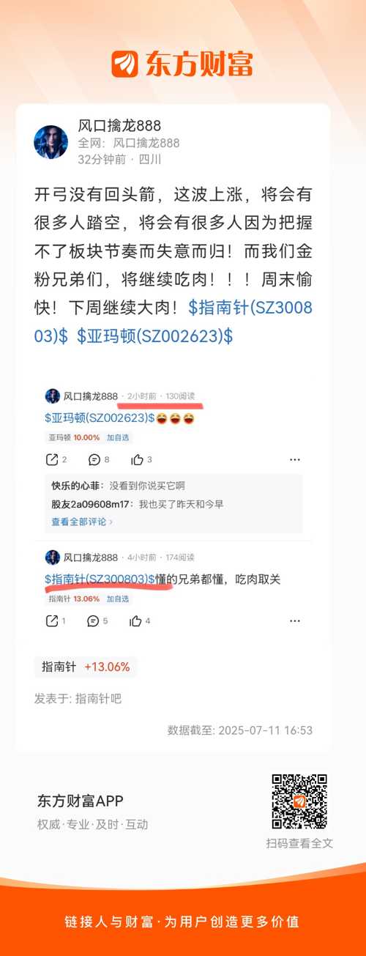The width and height of the screenshot is (366, 956).
Task: Open the three-dot menu on 指南针 post
Action: point(294,620)
